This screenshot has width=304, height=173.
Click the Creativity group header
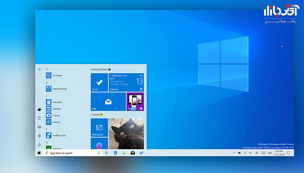point(96,115)
